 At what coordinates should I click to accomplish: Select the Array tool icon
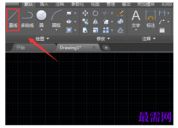[x=106, y=30]
